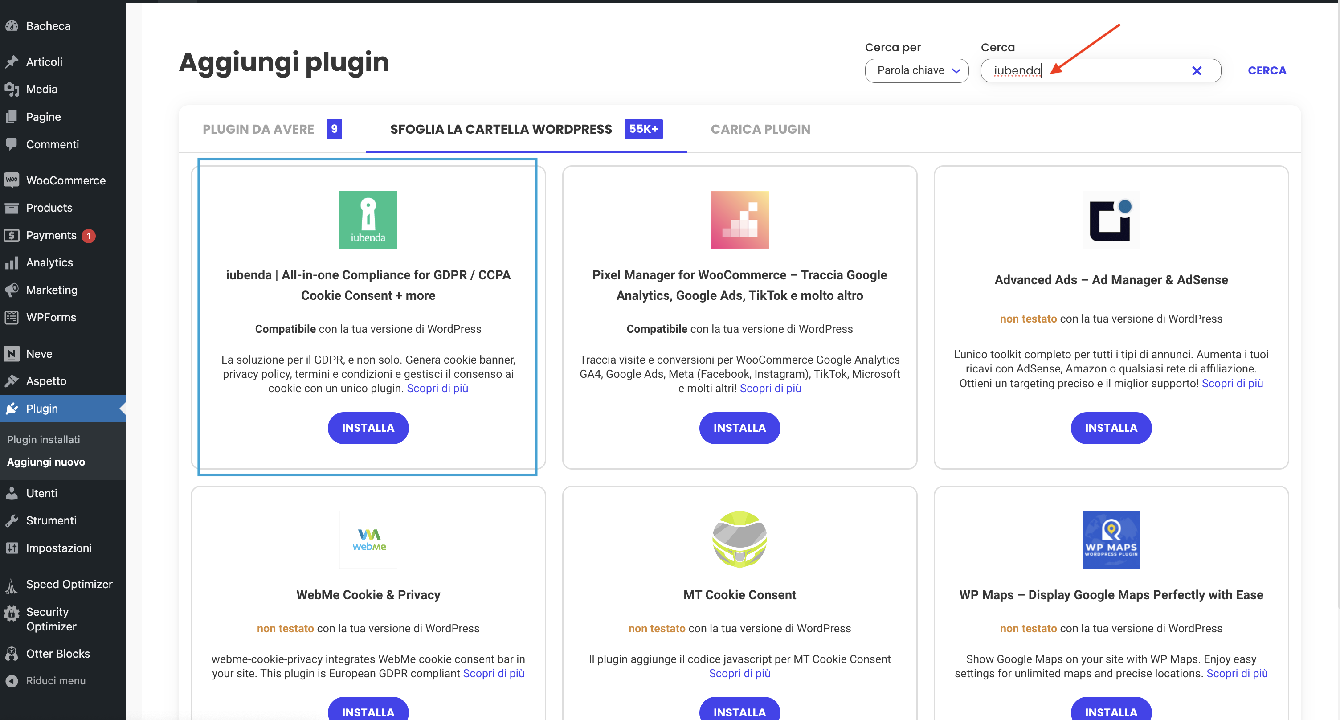Open the Parola chiave search dropdown
This screenshot has height=720, width=1340.
(916, 70)
